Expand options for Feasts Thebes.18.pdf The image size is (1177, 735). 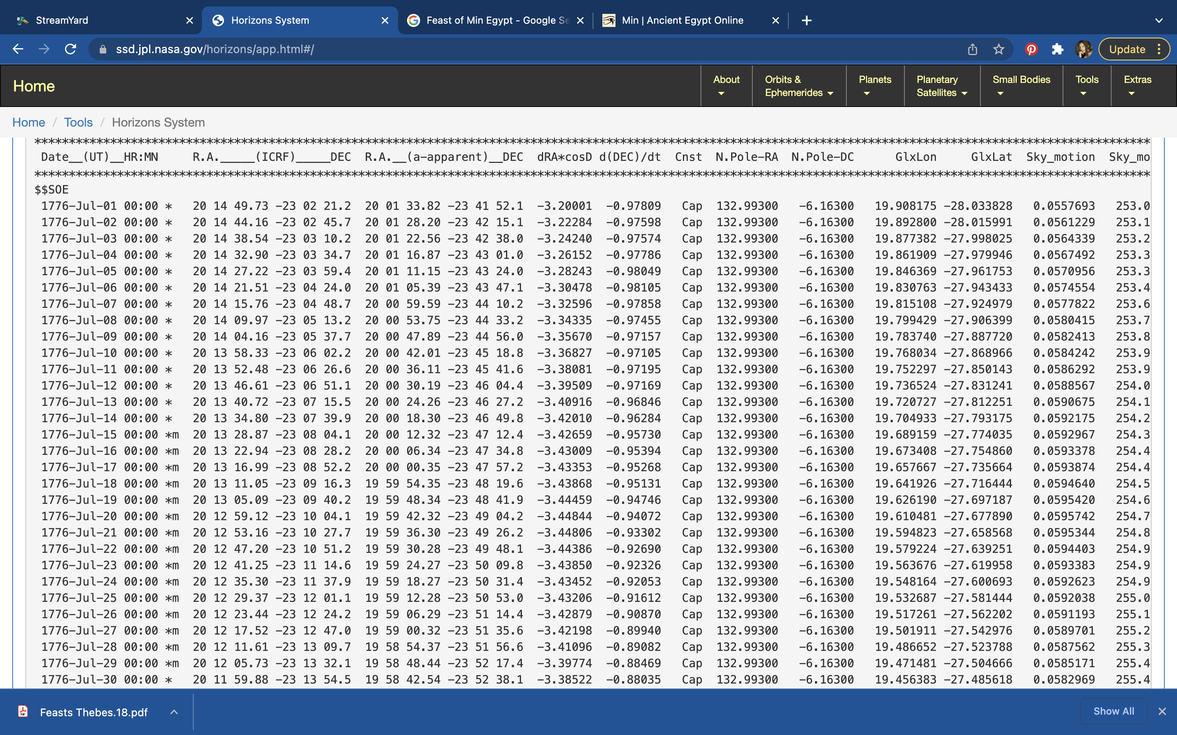(x=174, y=712)
